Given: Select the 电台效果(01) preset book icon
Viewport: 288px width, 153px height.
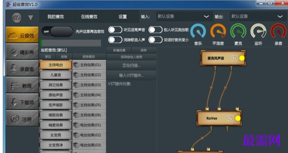Looking at the screenshot, I should (x=76, y=125).
